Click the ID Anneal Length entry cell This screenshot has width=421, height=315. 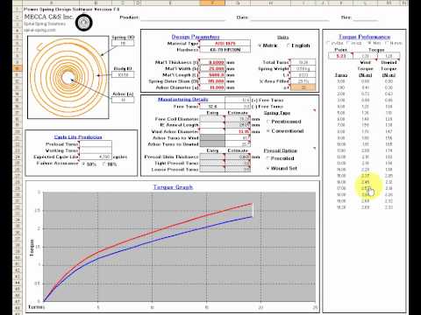212,125
